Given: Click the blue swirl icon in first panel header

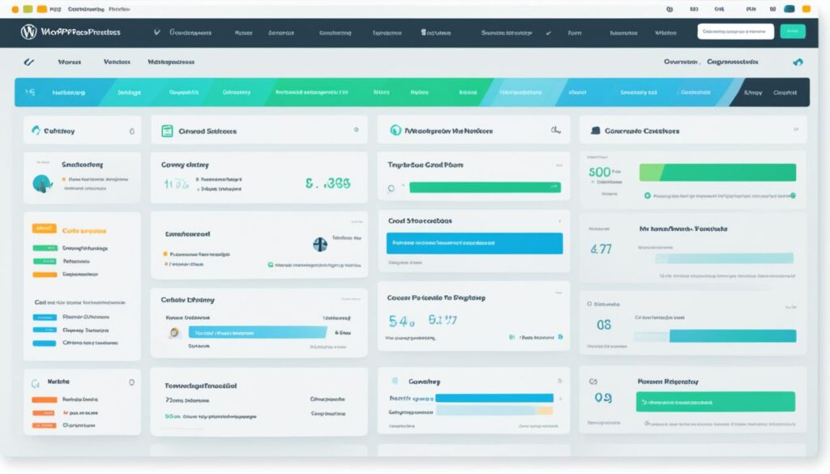Looking at the screenshot, I should [x=36, y=130].
